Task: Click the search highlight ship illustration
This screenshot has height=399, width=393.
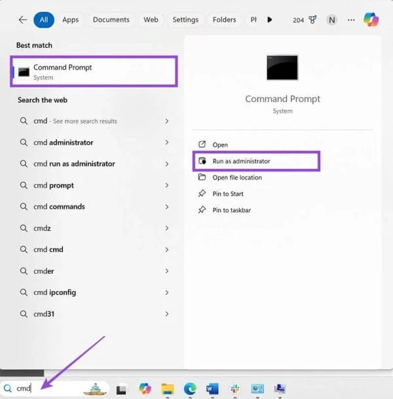Action: point(95,389)
